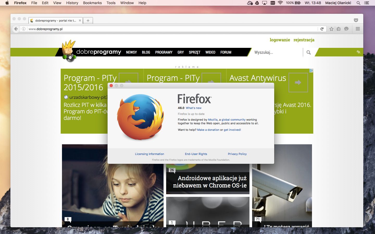Click the Pocket icon in tab bar
This screenshot has width=375, height=234.
point(356,20)
